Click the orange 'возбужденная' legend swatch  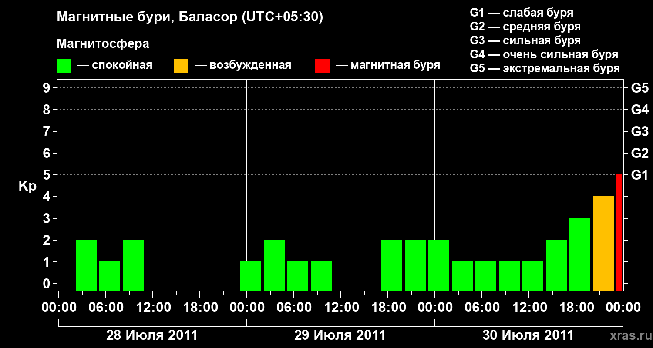pos(181,65)
